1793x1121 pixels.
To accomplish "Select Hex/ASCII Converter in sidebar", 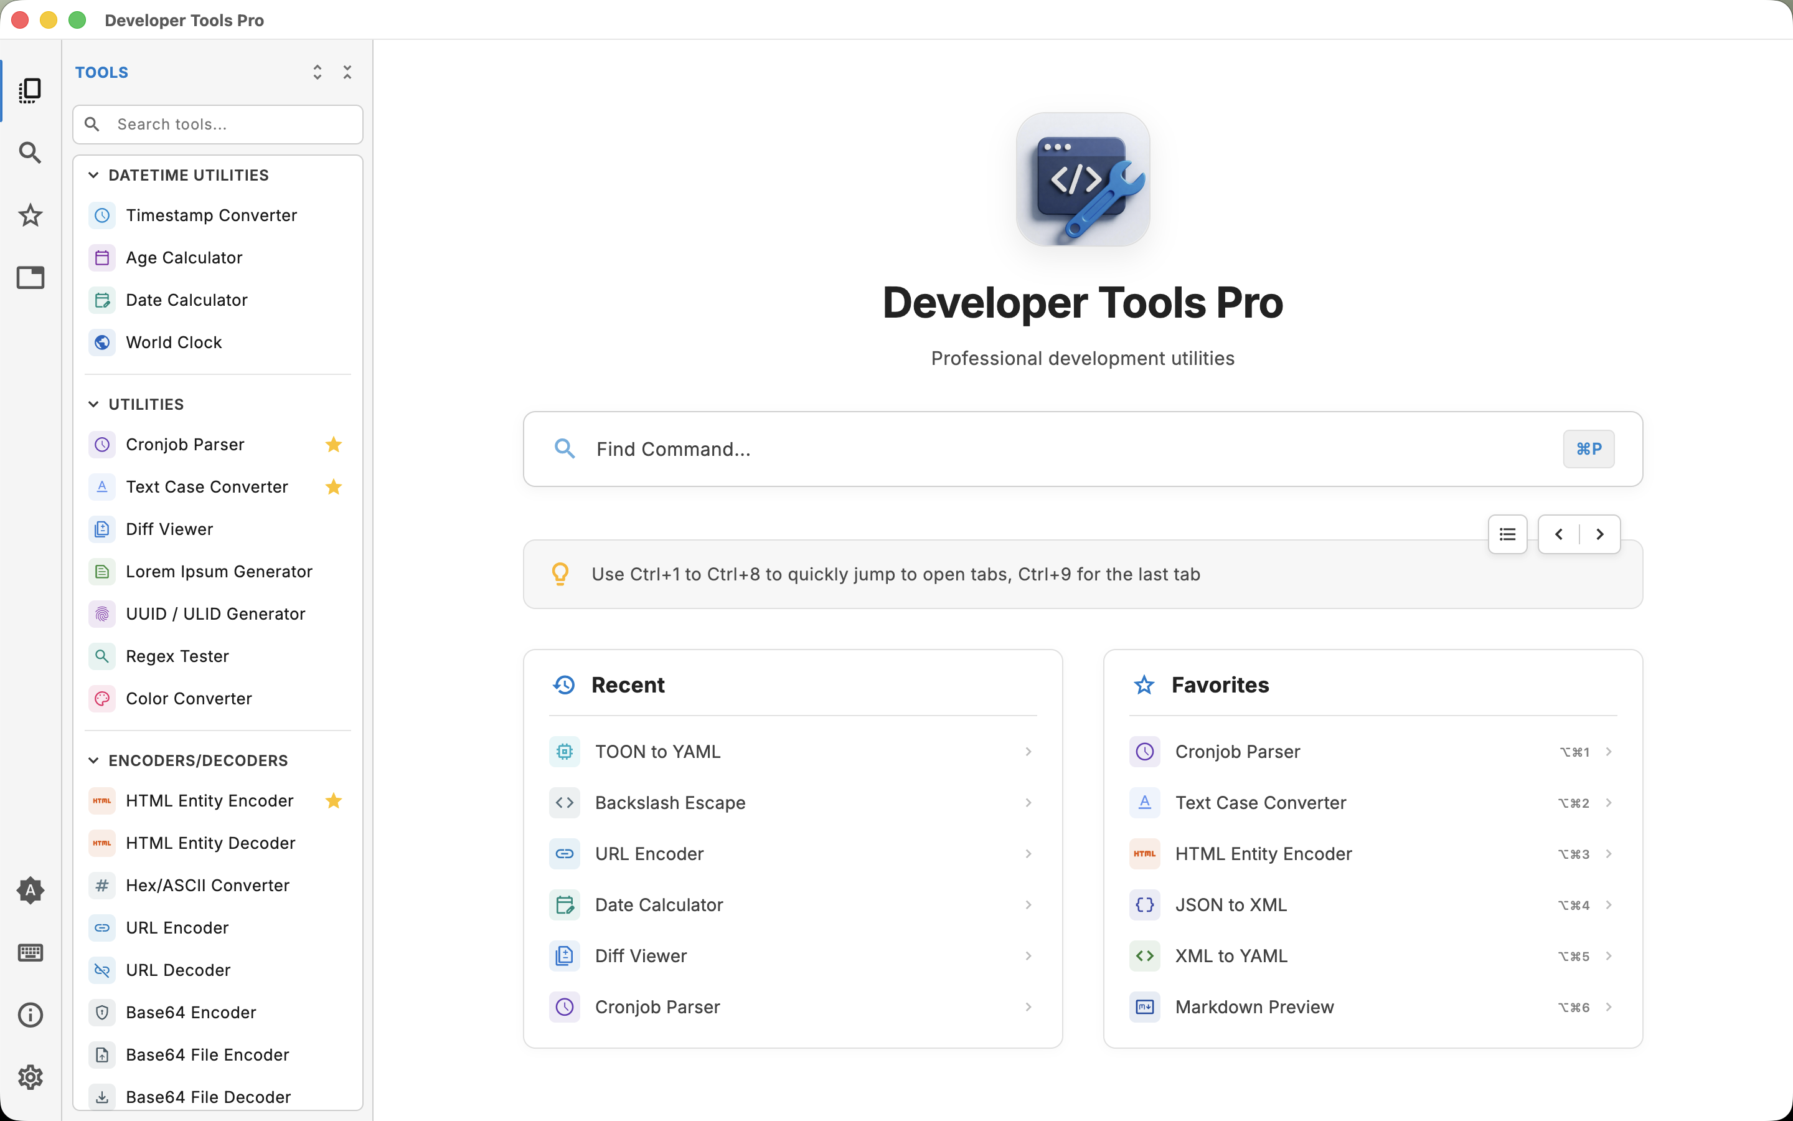I will (218, 885).
